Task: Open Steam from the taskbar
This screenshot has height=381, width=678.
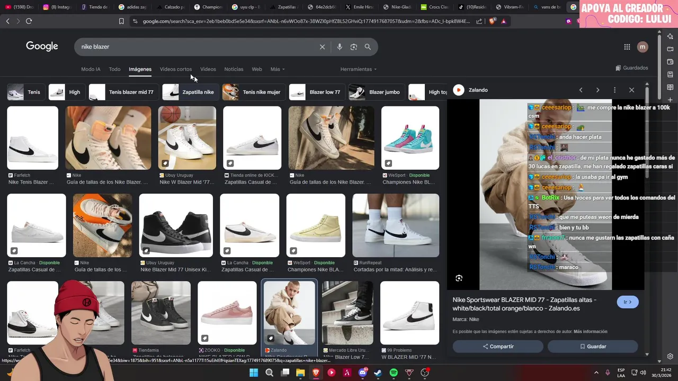Action: coord(378,373)
